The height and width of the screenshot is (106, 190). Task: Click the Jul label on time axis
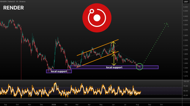125,105
